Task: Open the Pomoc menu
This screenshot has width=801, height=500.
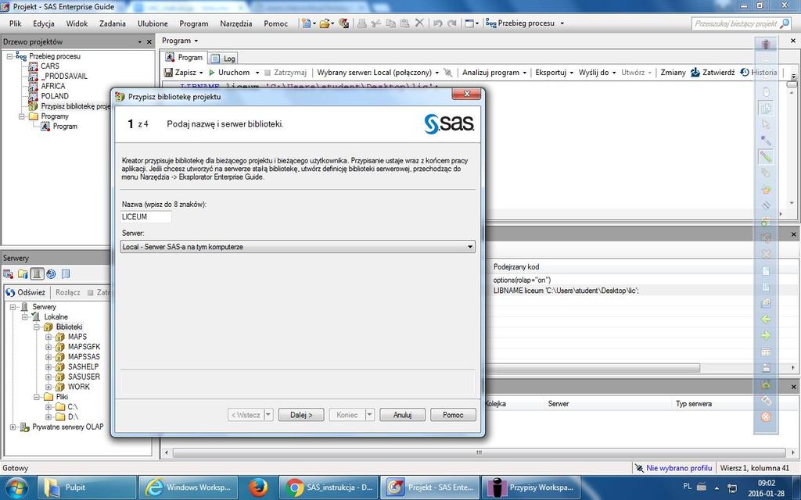Action: tap(276, 23)
